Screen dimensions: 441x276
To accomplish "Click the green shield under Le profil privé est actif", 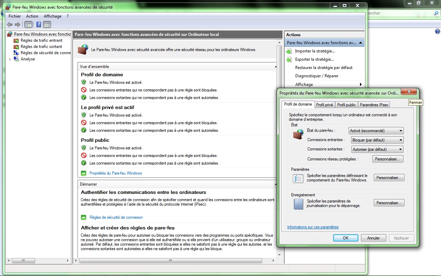I will pos(83,115).
